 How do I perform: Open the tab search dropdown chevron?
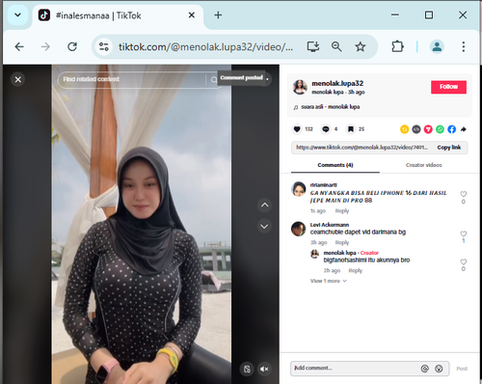pos(17,15)
